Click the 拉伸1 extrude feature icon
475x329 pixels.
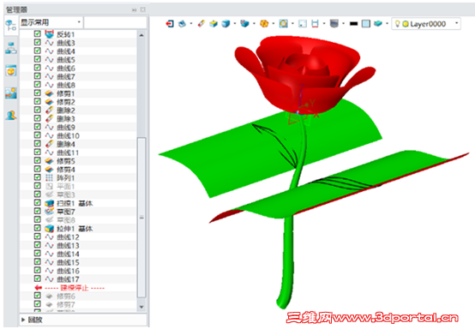49,229
